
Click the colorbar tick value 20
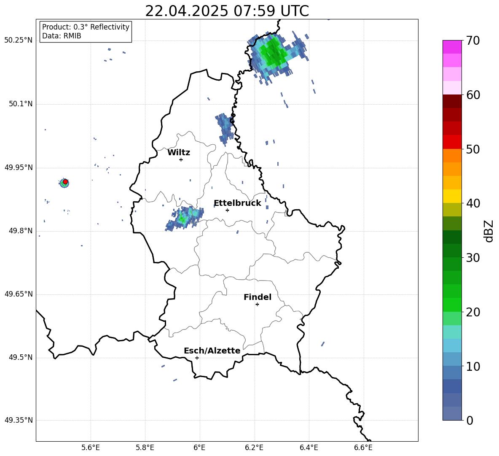point(473,312)
